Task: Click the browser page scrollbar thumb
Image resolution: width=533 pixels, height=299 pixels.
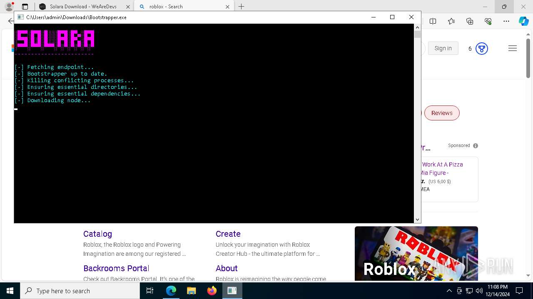Action: click(x=528, y=57)
